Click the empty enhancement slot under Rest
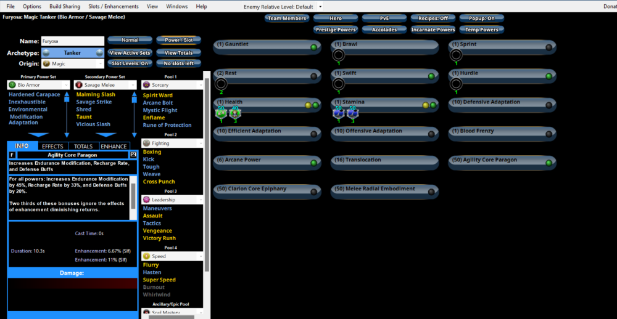The height and width of the screenshot is (319, 617). click(221, 84)
